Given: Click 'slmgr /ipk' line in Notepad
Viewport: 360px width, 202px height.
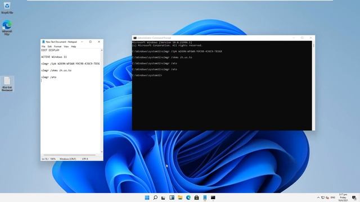Looking at the screenshot, I should point(70,63).
